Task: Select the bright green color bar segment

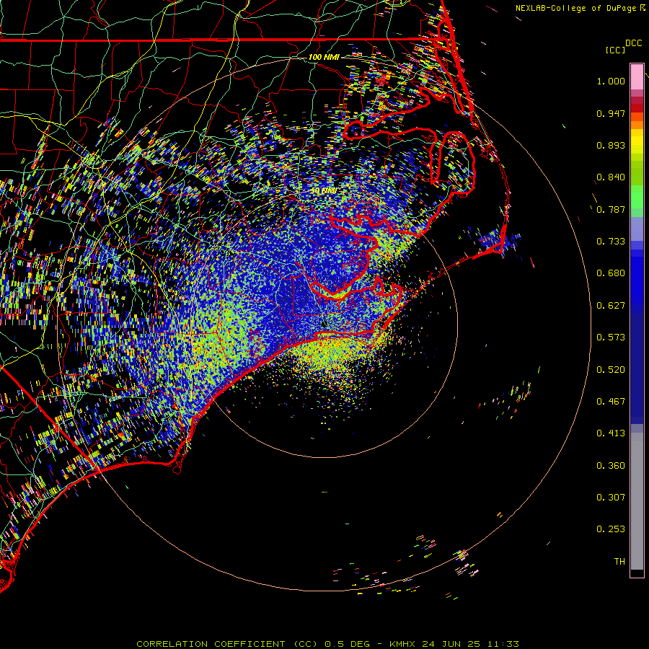Action: tap(637, 197)
